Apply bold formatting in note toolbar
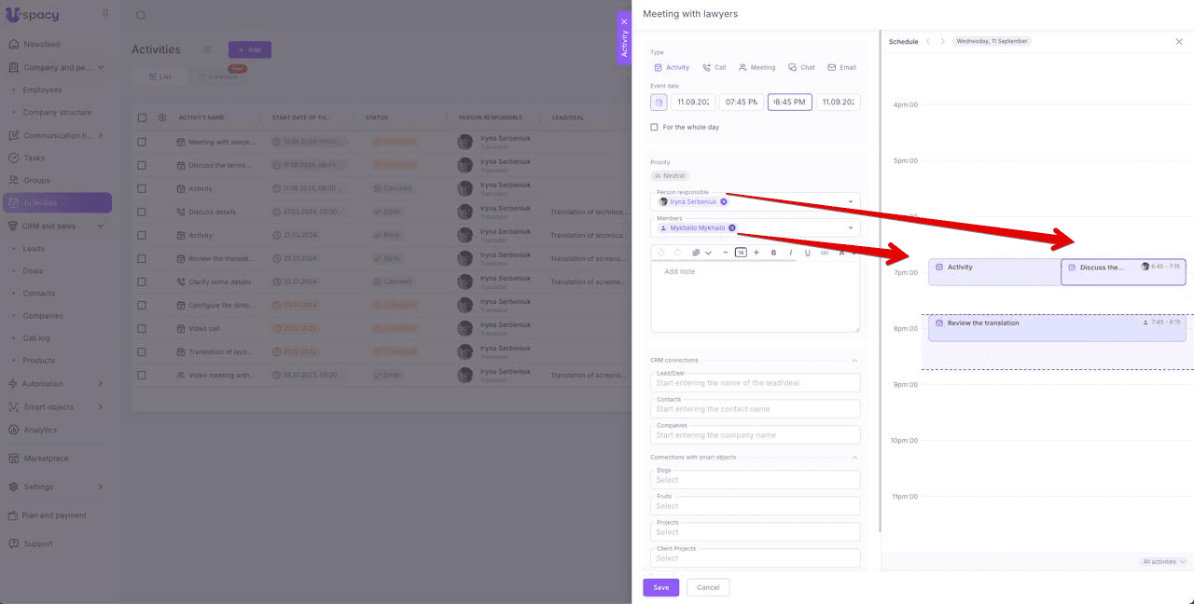Viewport: 1194px width, 604px height. tap(773, 253)
